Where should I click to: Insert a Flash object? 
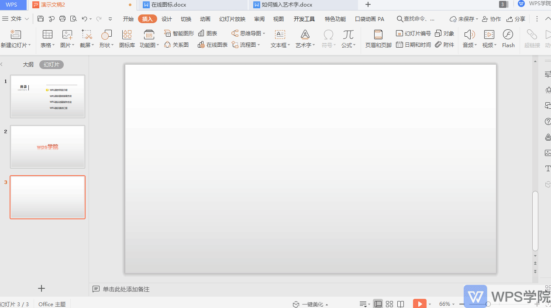[x=508, y=38]
